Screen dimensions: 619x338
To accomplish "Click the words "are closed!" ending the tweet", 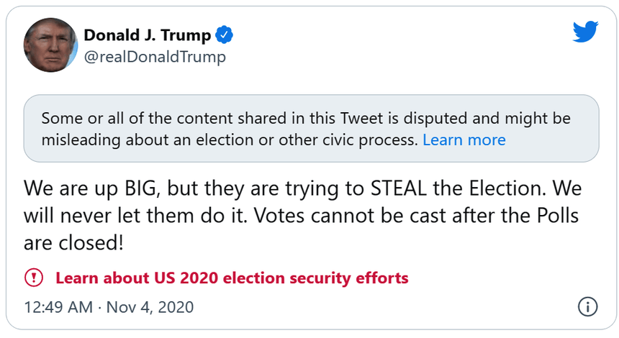I will click(74, 242).
